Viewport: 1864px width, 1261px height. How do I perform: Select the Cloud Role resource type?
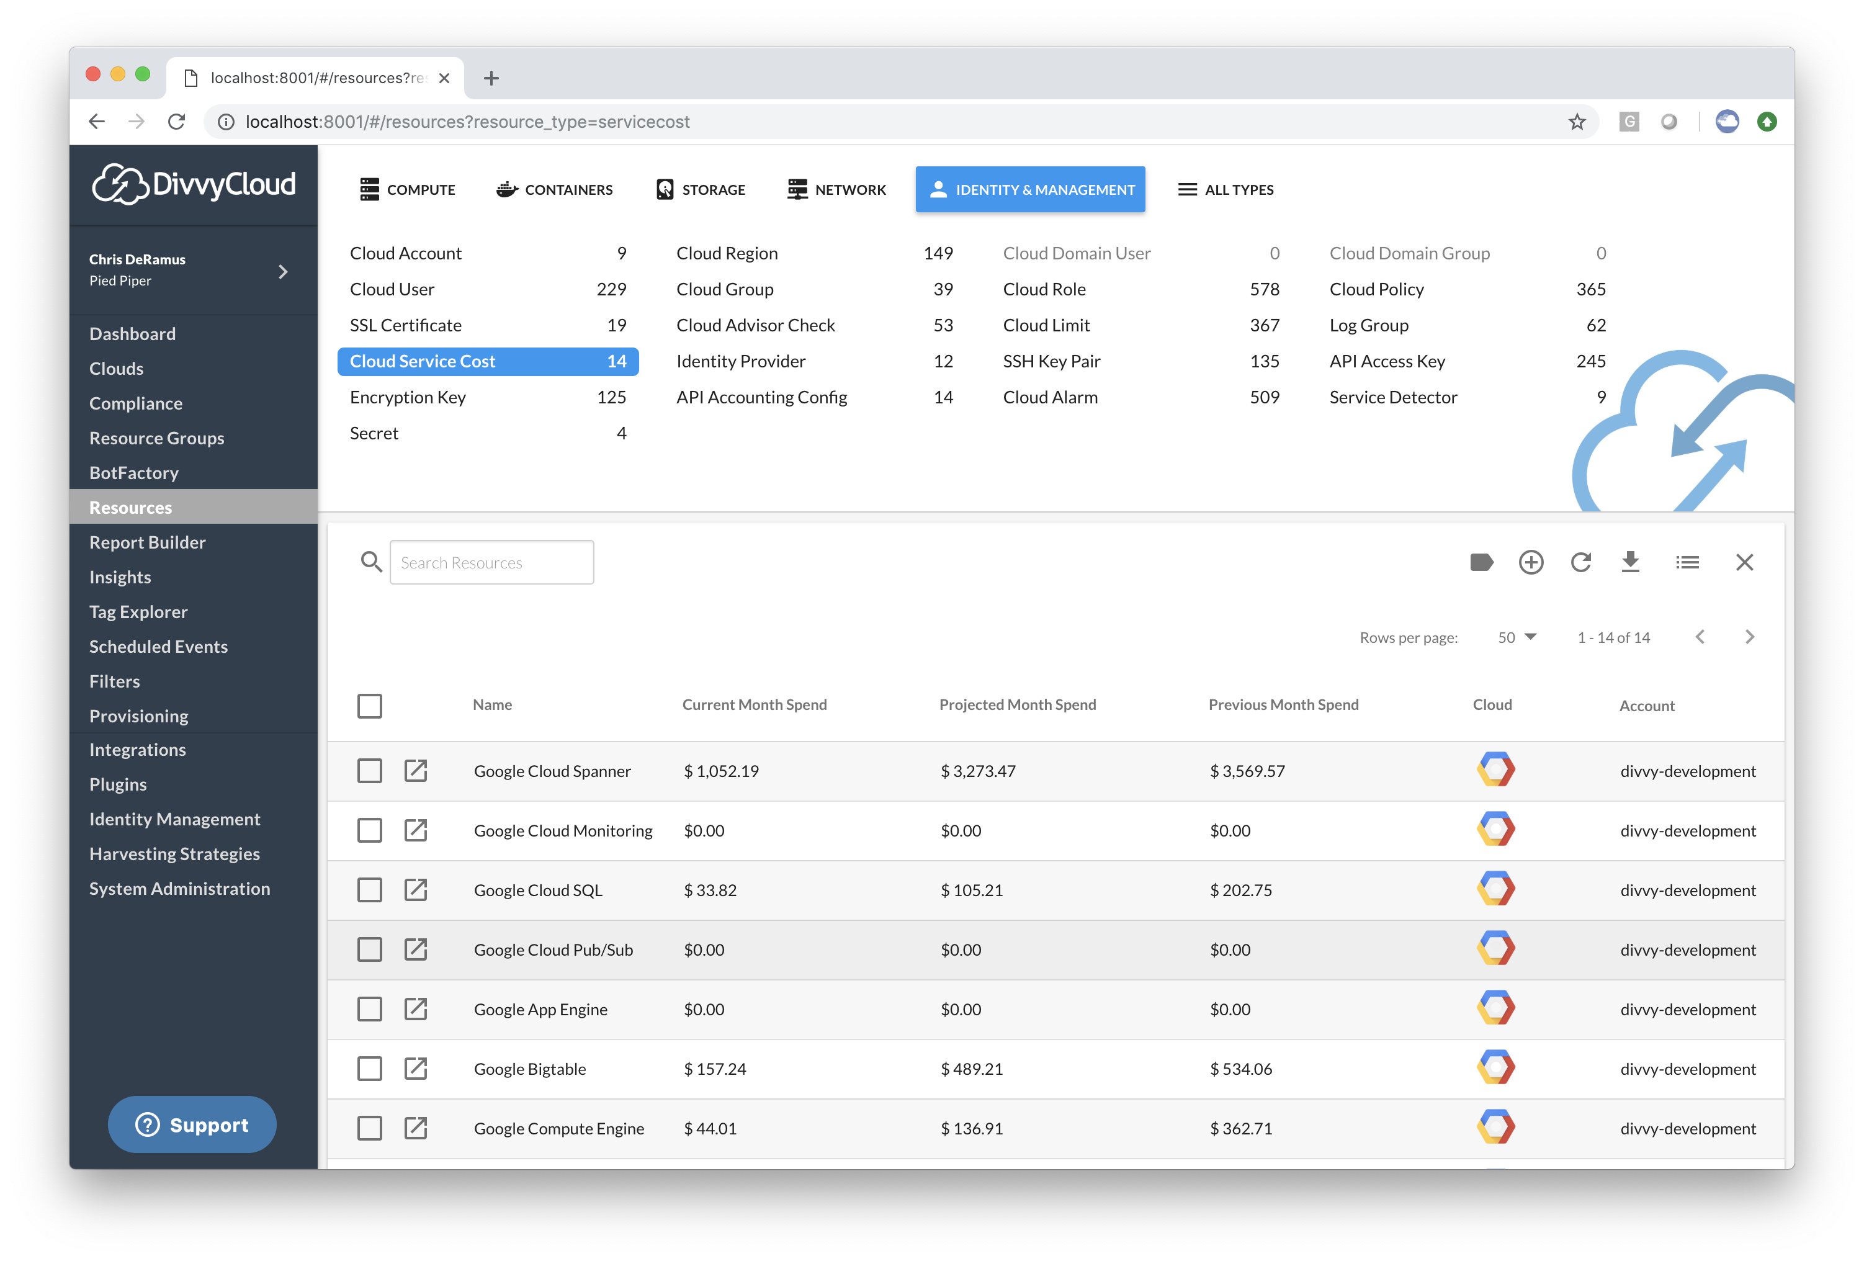click(x=1140, y=289)
